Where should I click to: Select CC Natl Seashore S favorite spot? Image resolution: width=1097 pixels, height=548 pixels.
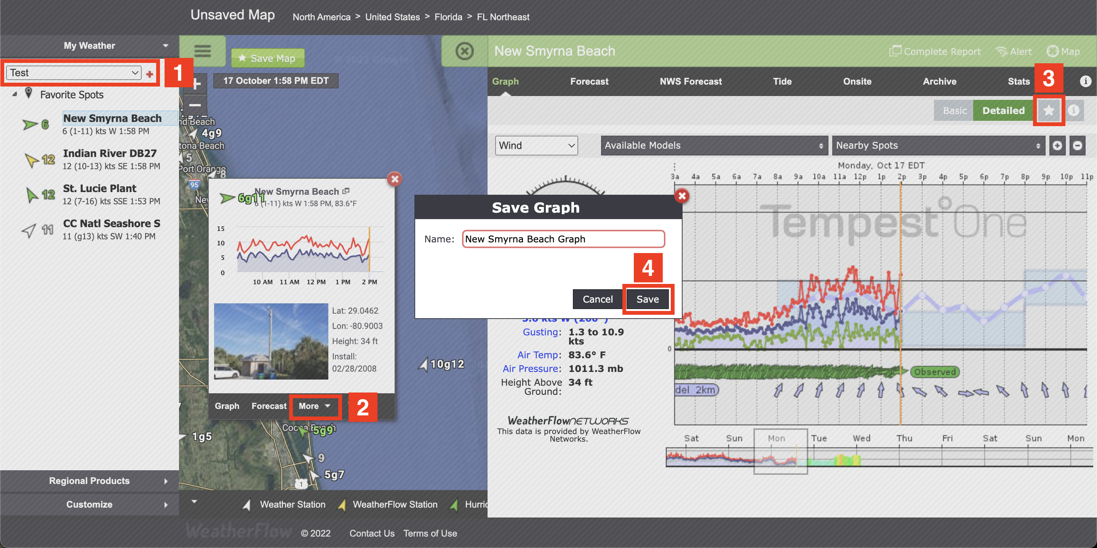[x=112, y=223]
